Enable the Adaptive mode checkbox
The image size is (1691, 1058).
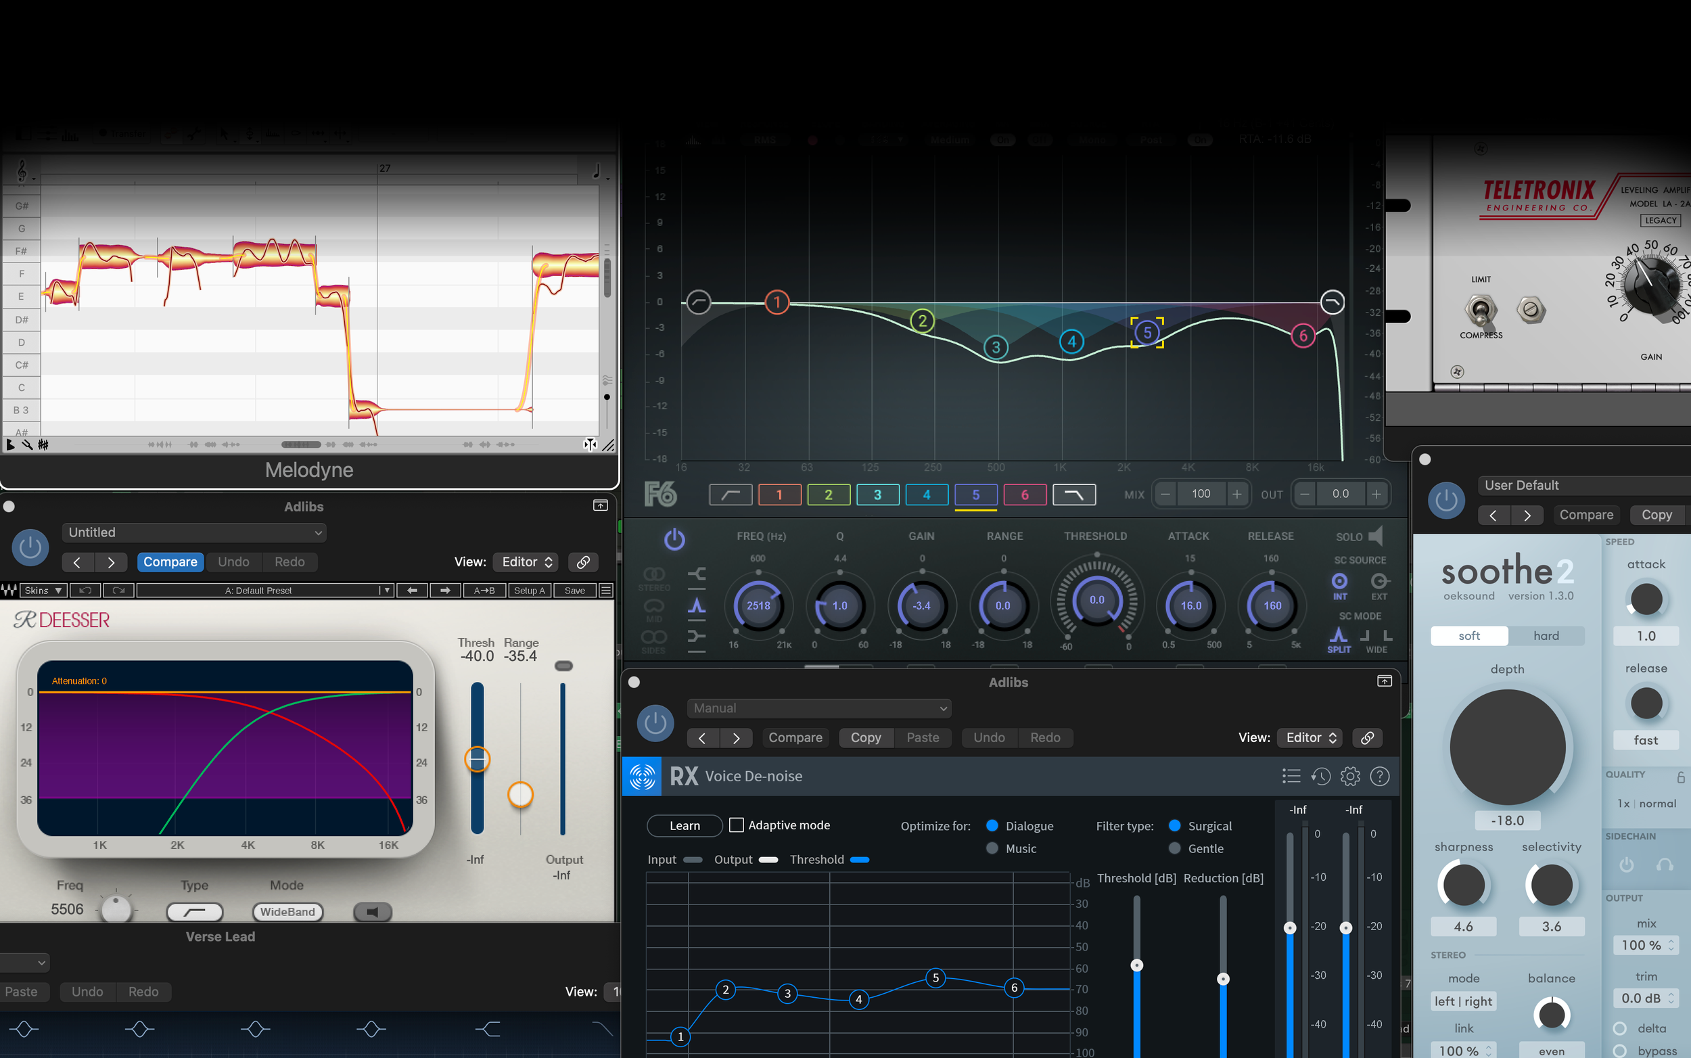pos(736,825)
